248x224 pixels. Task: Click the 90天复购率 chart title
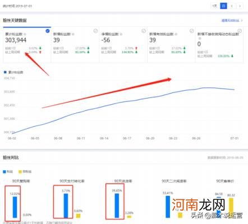pos(21,181)
